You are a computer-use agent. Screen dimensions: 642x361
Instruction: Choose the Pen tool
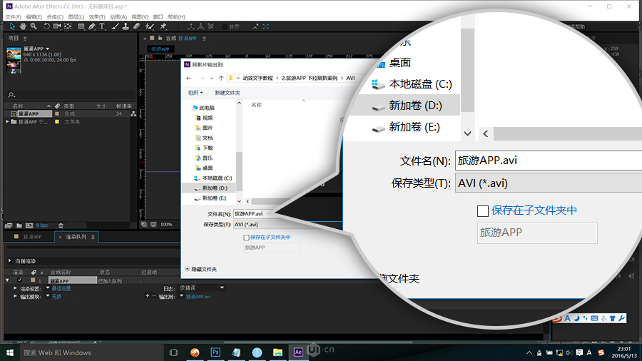pos(92,26)
